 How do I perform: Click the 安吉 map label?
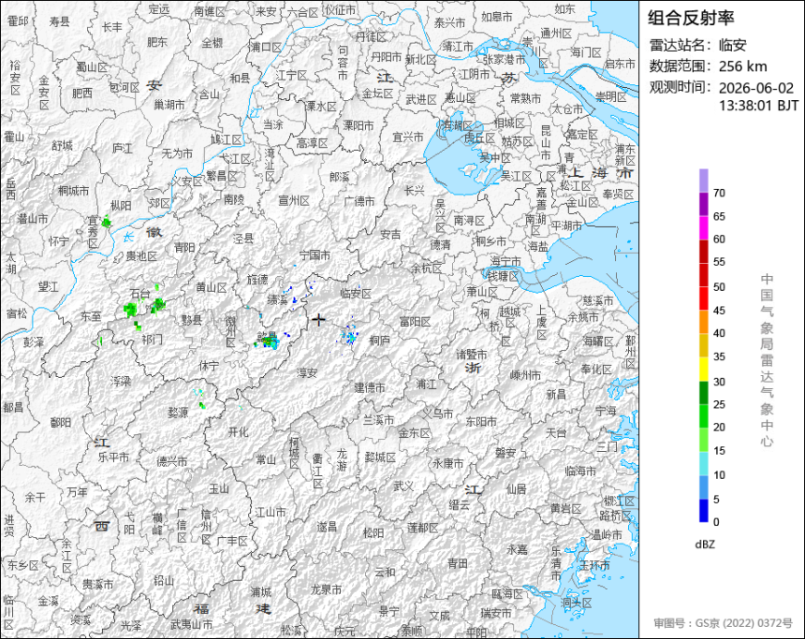[390, 234]
